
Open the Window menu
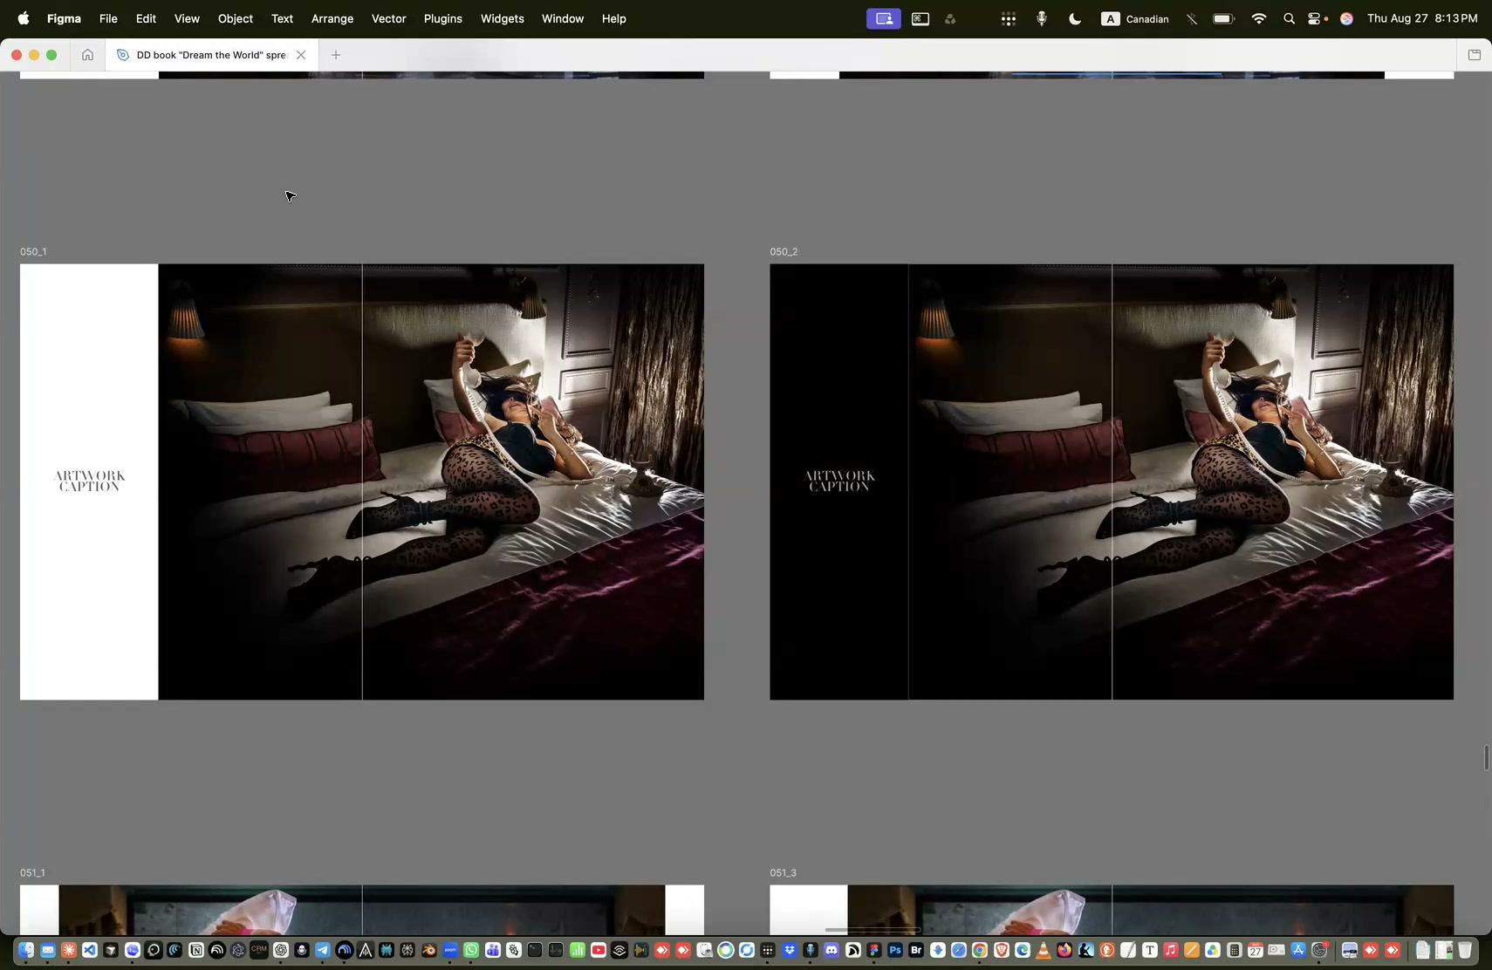563,18
